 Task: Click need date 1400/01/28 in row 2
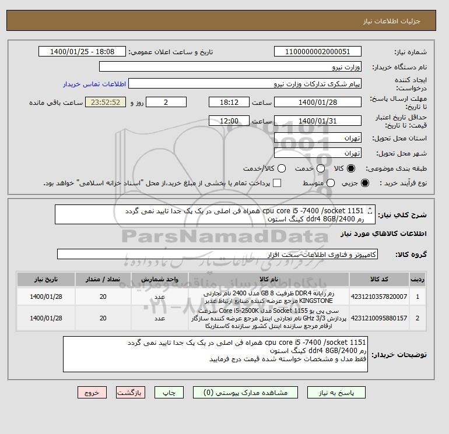(46, 318)
